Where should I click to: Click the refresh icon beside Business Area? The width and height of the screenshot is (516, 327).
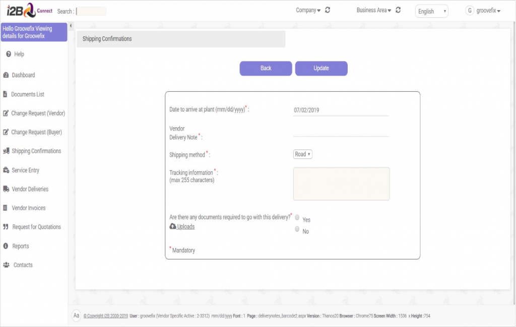tap(398, 10)
